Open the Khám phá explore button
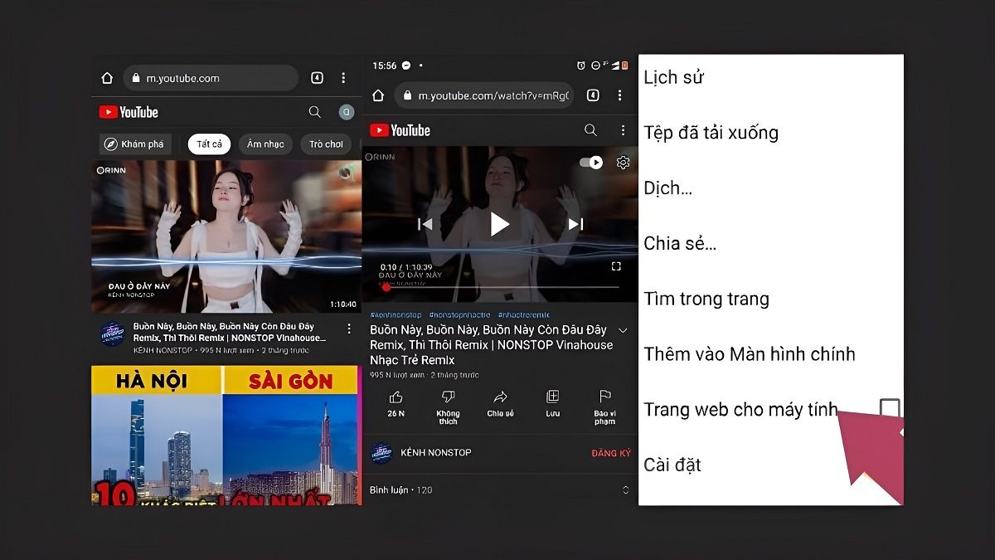The image size is (995, 560). pyautogui.click(x=134, y=144)
